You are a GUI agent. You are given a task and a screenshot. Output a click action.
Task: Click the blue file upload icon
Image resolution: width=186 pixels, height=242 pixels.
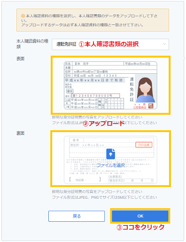tap(110, 154)
